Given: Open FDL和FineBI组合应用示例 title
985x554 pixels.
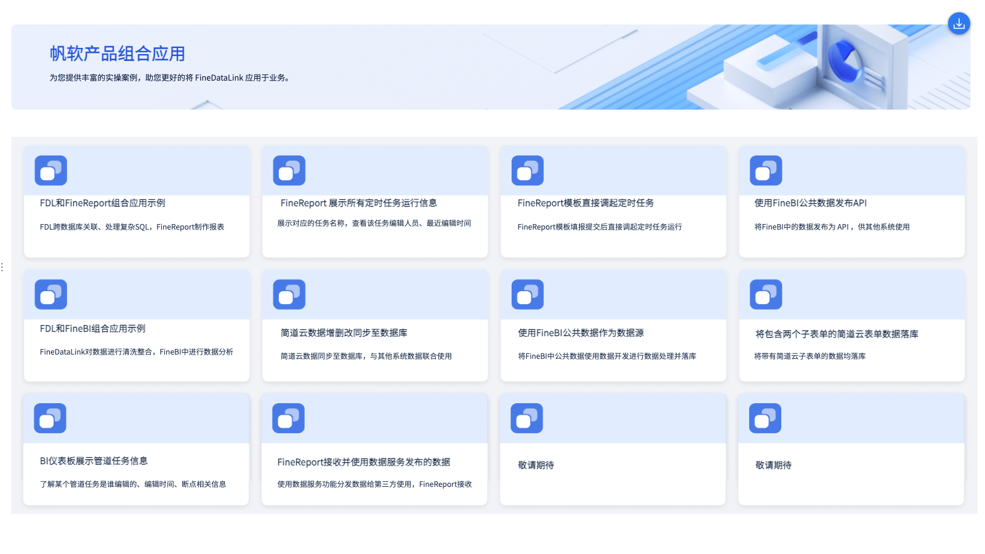Looking at the screenshot, I should pyautogui.click(x=93, y=329).
